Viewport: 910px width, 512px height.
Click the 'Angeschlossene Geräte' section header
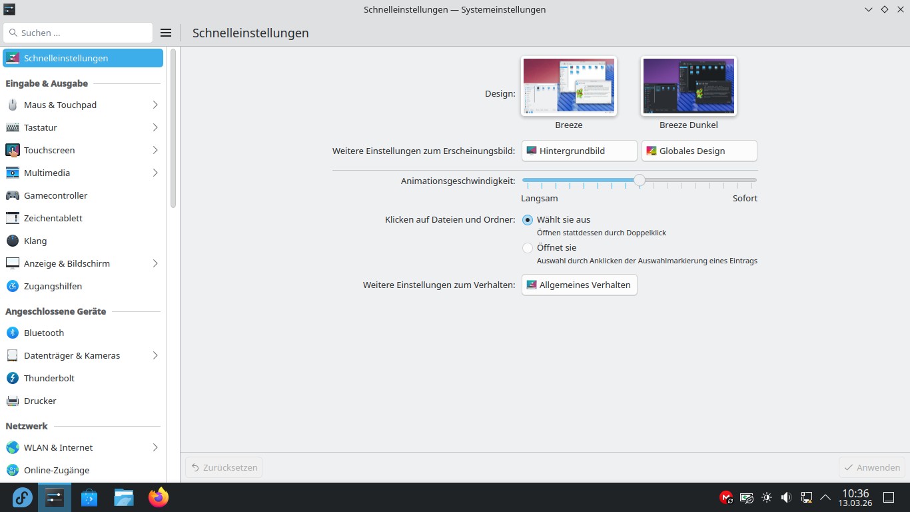(x=56, y=311)
